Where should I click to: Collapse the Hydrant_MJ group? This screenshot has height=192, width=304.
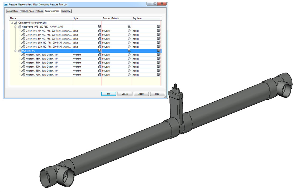[16, 51]
